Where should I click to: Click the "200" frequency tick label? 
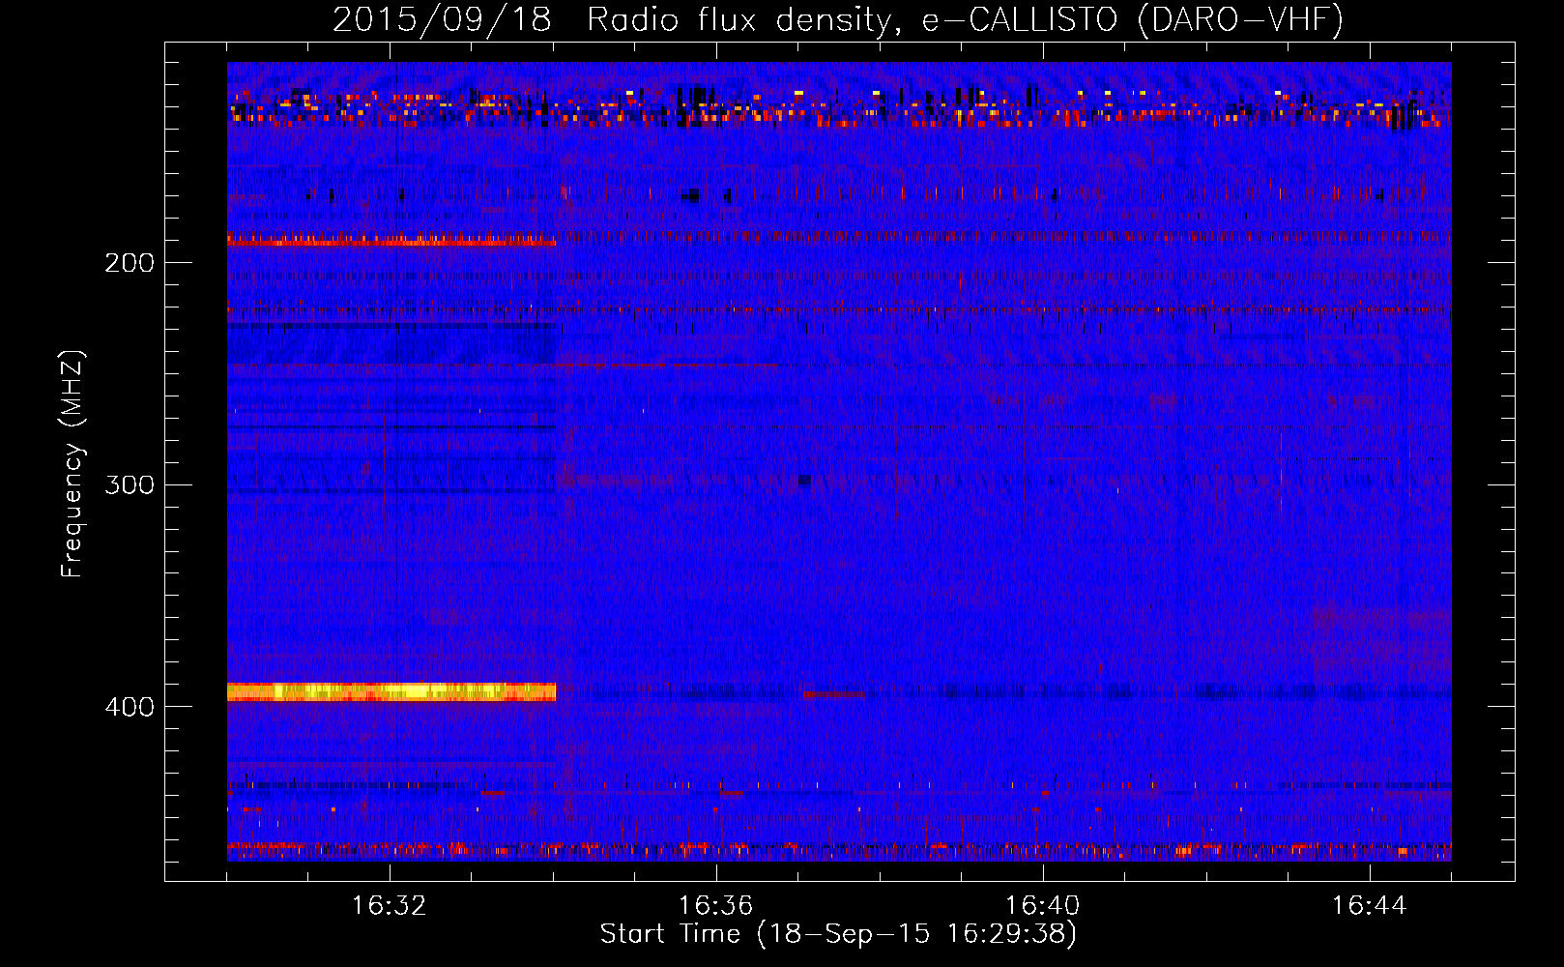tap(130, 263)
